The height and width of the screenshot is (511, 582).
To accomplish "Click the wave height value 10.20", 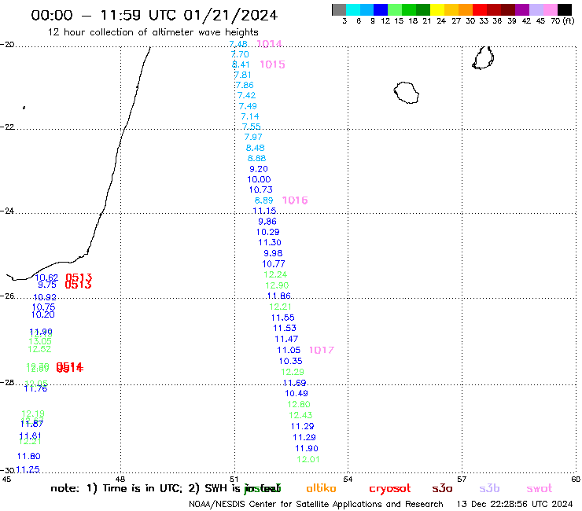I will (43, 314).
